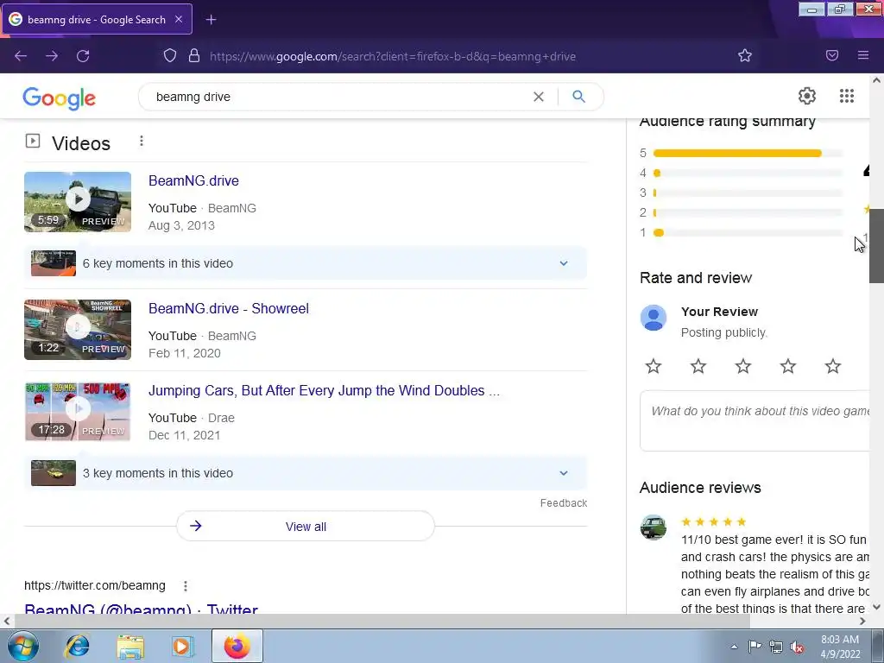Play the 5:59 BeamNG.drive video thumbnail
The width and height of the screenshot is (884, 663).
(x=78, y=202)
